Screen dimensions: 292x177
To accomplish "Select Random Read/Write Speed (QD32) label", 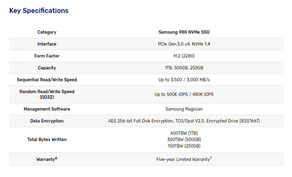I will [x=47, y=95].
